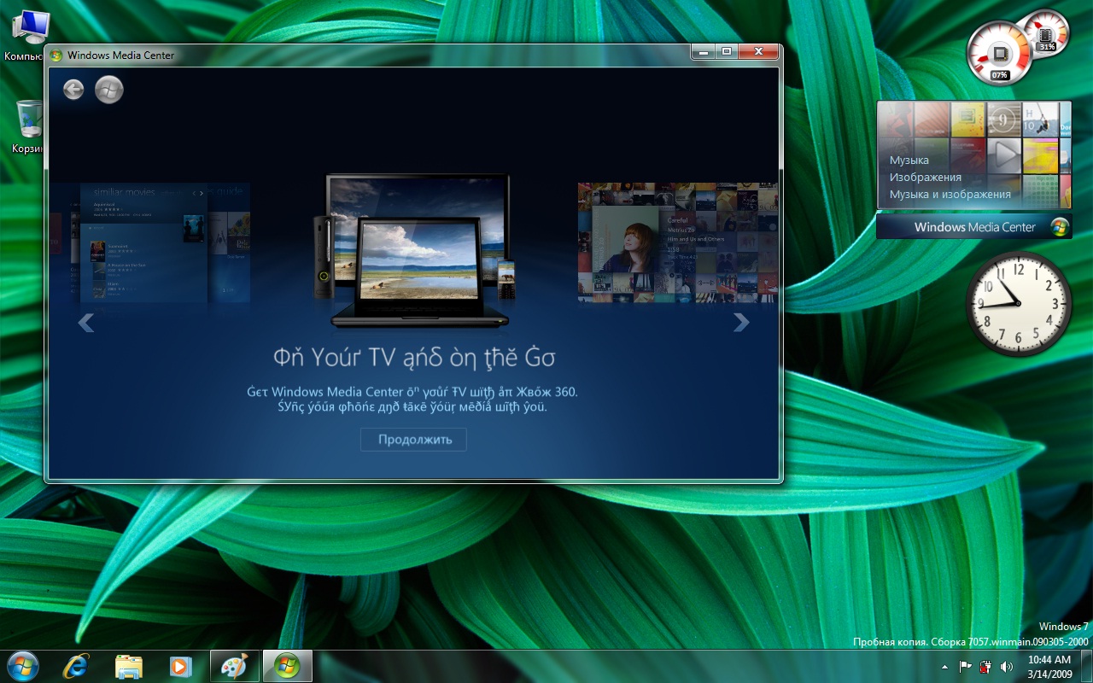Click the analog clock gadget
The image size is (1093, 683).
pyautogui.click(x=1019, y=303)
